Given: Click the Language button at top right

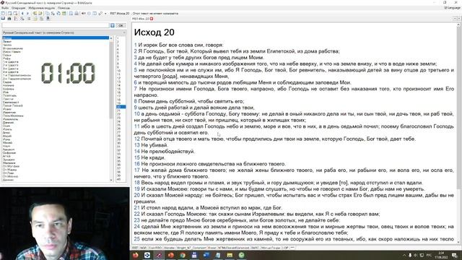Looking at the screenshot, I should pyautogui.click(x=452, y=8).
